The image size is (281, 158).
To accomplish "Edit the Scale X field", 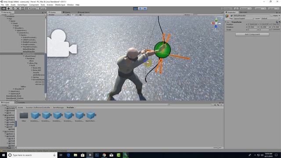I will coord(252,29).
